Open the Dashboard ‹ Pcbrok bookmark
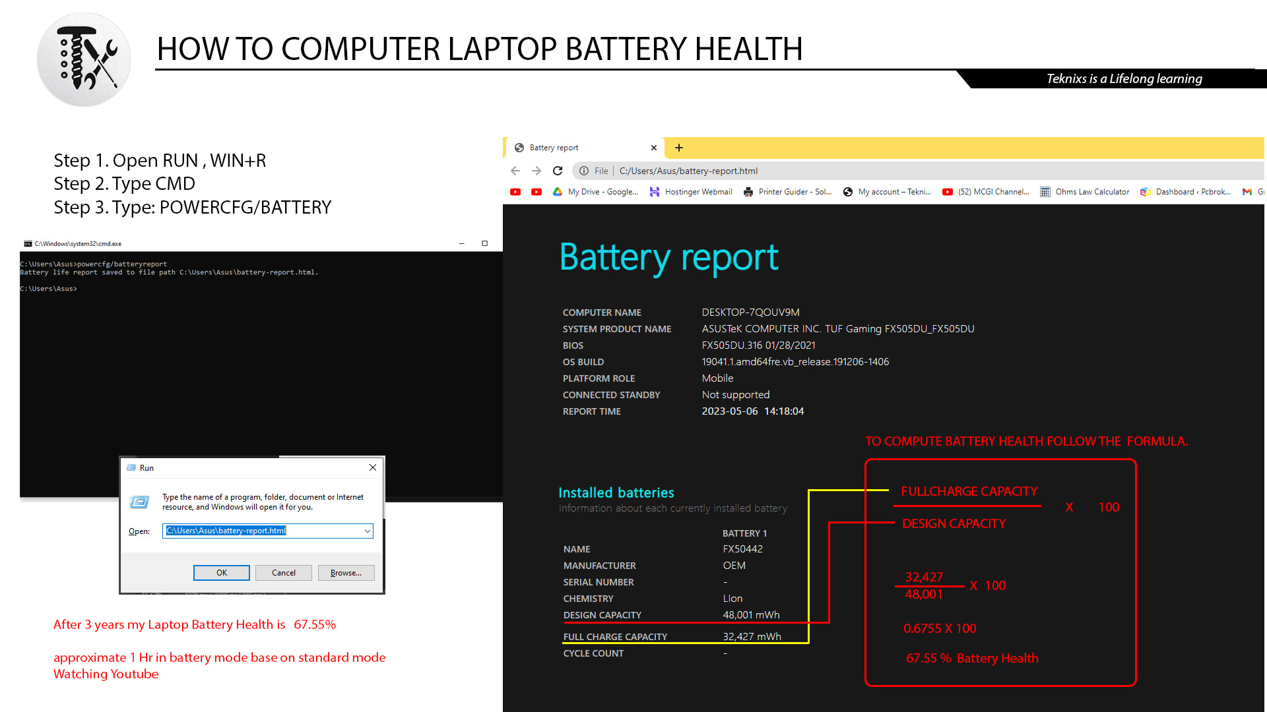The image size is (1267, 712). pos(1186,192)
